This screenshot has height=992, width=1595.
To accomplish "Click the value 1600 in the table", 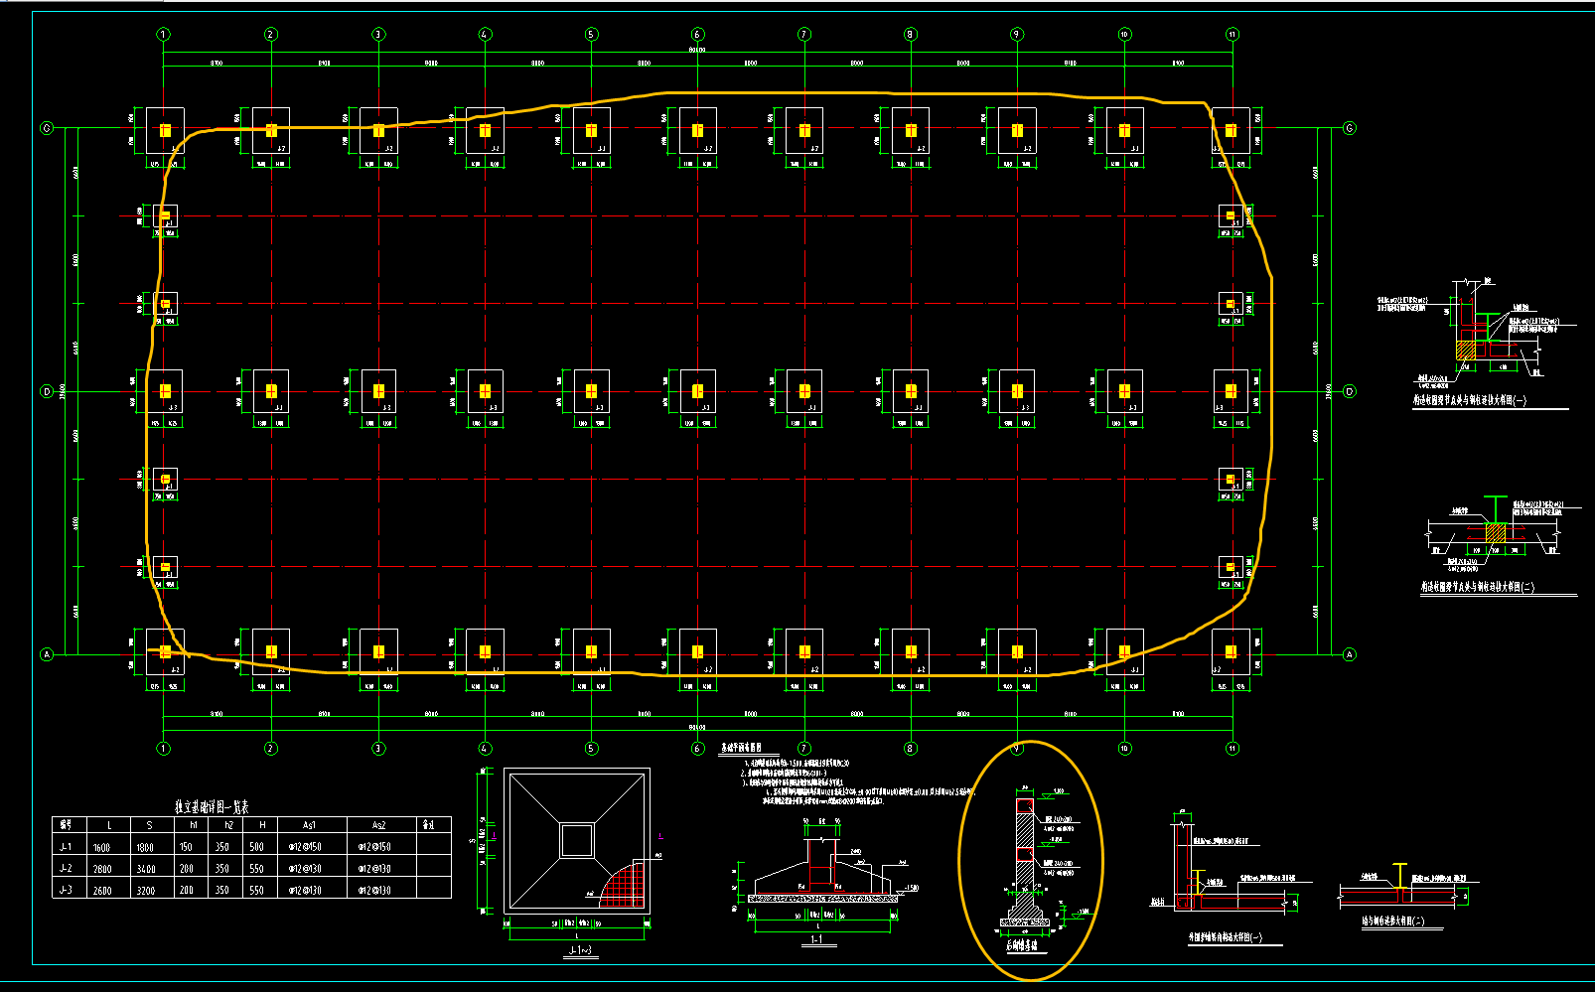I will point(101,848).
